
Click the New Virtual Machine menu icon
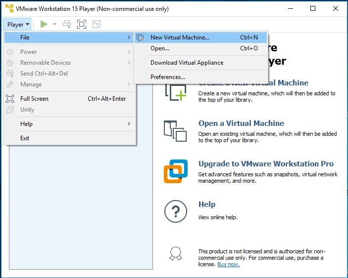click(x=140, y=38)
